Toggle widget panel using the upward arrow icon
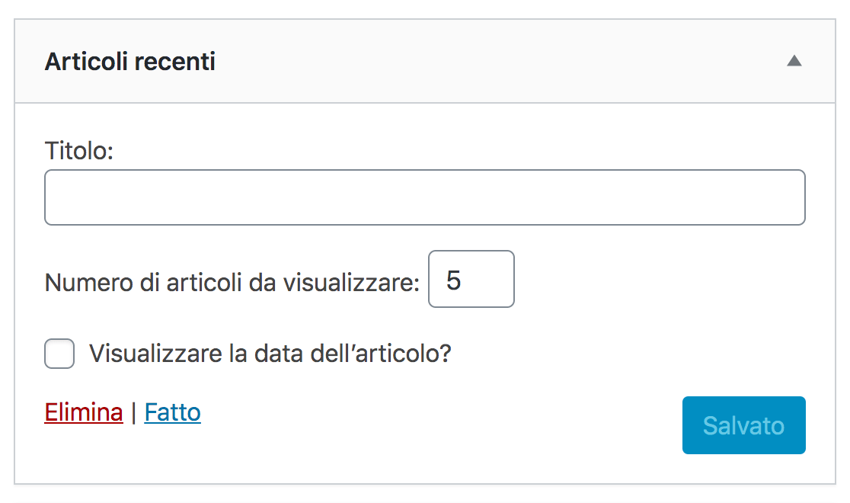 pyautogui.click(x=794, y=61)
